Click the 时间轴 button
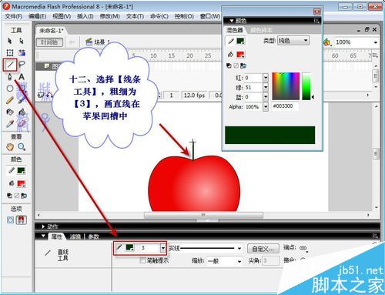This screenshot has width=385, height=295. pyautogui.click(x=49, y=42)
